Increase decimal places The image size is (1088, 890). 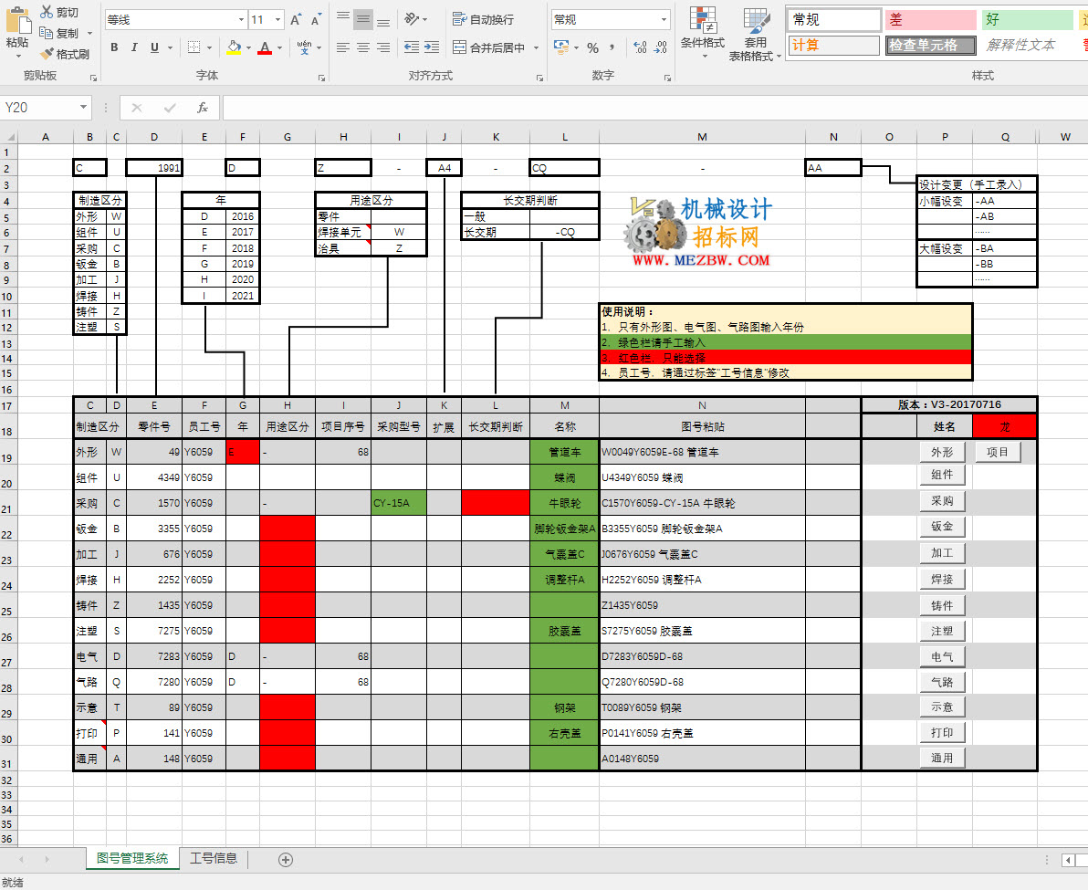point(640,47)
